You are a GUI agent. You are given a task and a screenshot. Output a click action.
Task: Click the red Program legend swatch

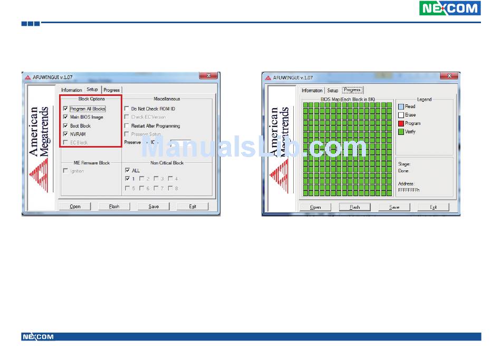pyautogui.click(x=401, y=123)
